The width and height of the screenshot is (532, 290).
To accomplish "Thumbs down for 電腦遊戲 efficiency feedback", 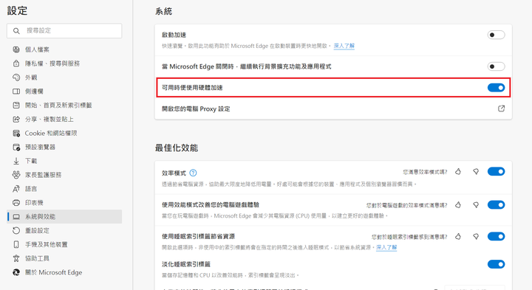I will click(476, 205).
